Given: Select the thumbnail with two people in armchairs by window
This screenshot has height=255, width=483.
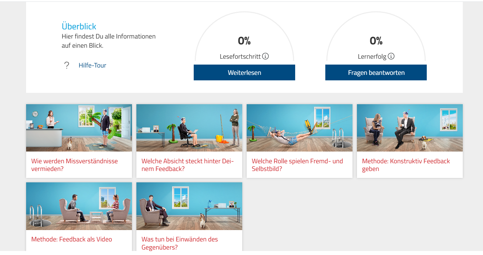Looking at the screenshot, I should 410,128.
